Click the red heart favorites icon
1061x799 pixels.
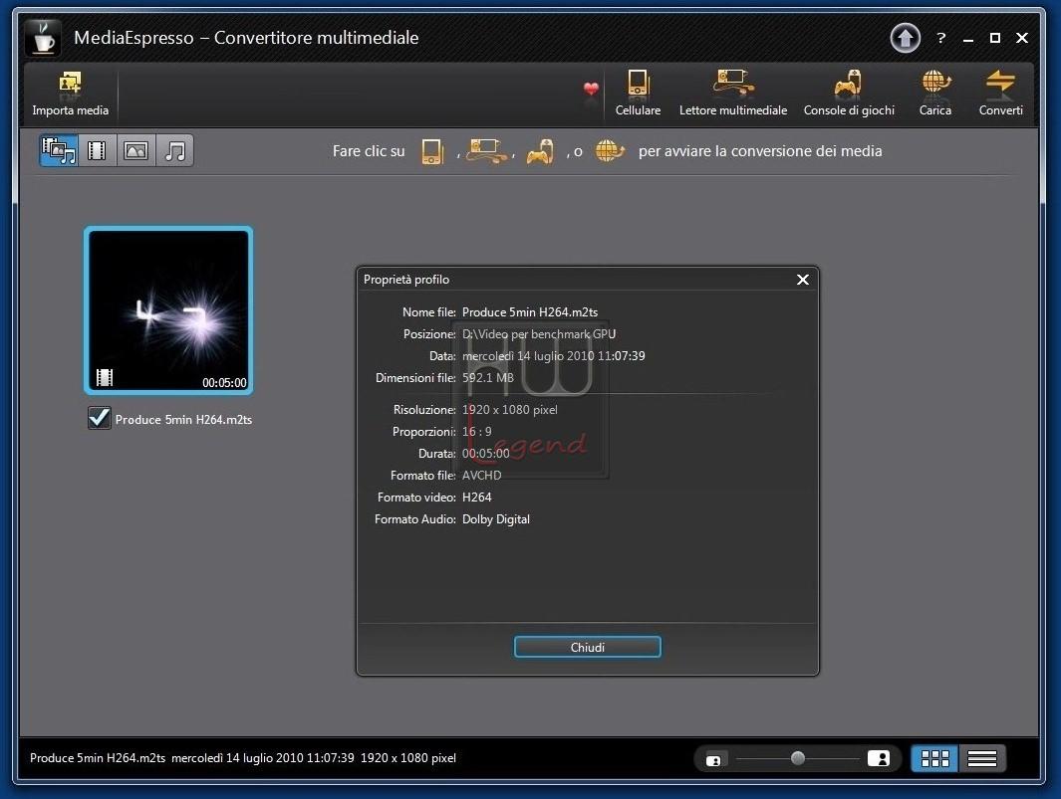(591, 89)
